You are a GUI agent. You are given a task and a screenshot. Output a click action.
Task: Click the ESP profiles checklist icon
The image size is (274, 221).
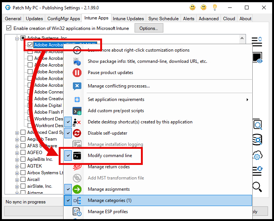click(x=77, y=212)
